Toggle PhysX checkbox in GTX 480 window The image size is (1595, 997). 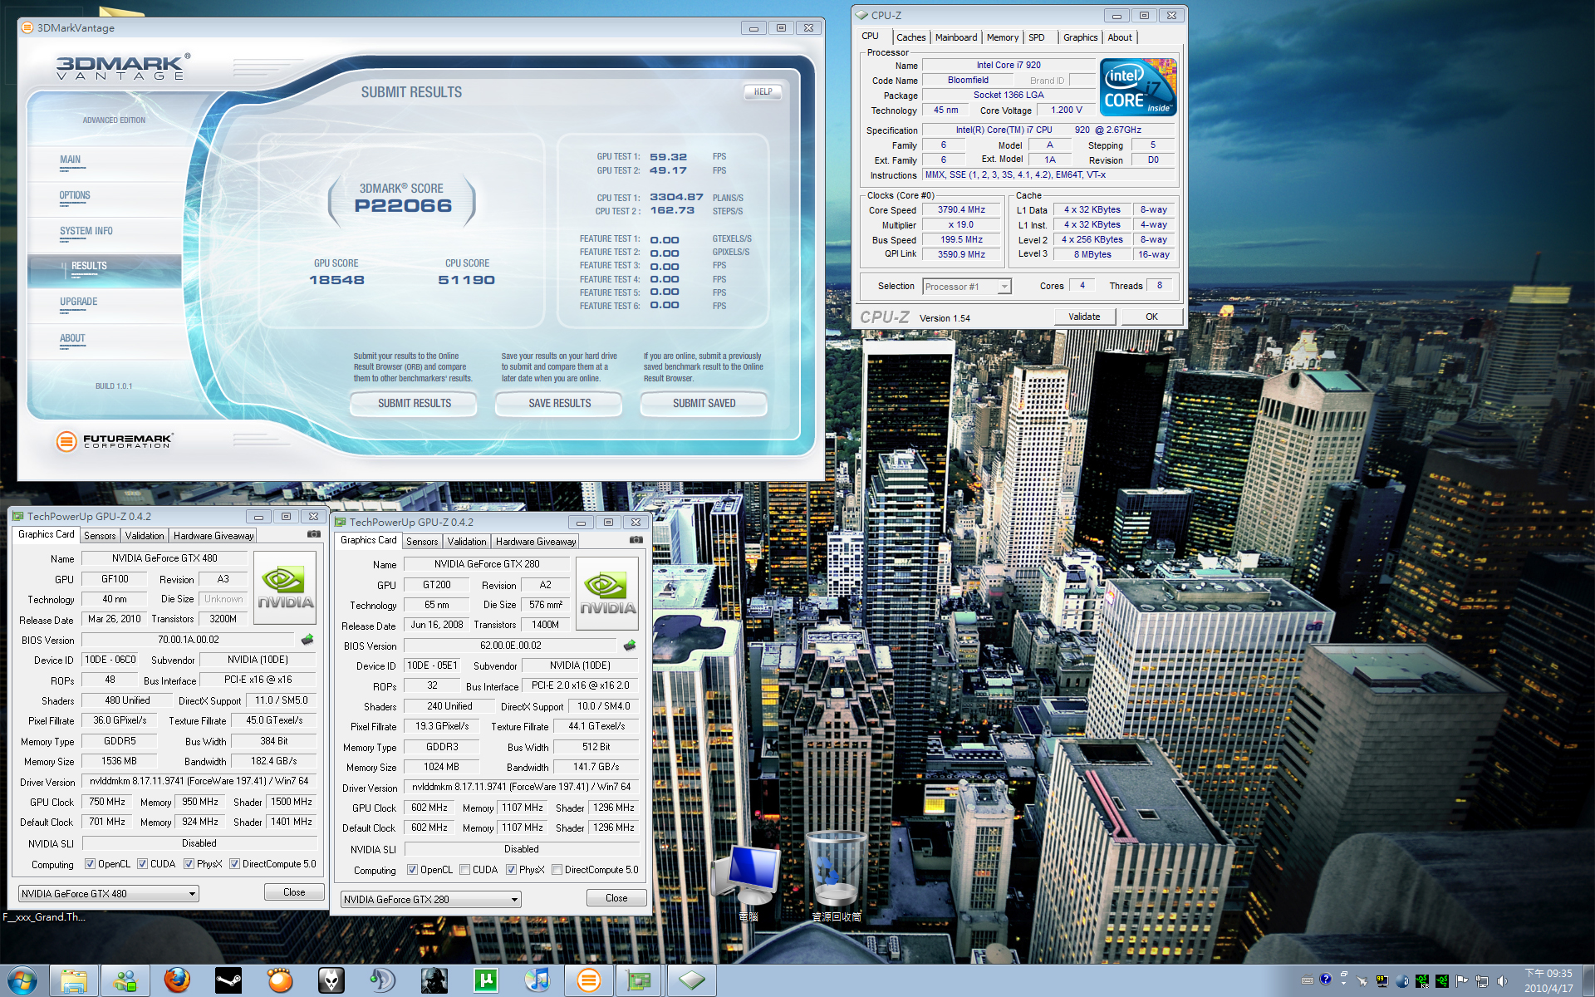[x=189, y=864]
